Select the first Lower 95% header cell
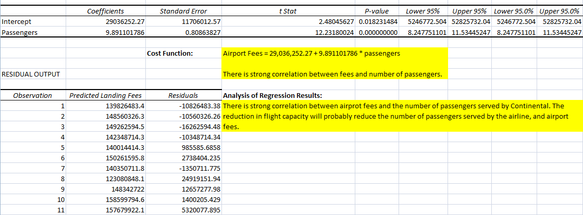The width and height of the screenshot is (583, 215). [423, 11]
